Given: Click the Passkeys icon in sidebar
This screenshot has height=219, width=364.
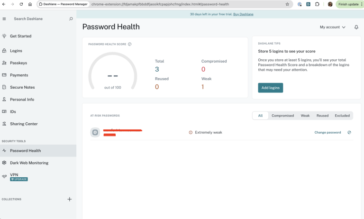Looking at the screenshot, I should (x=4, y=63).
